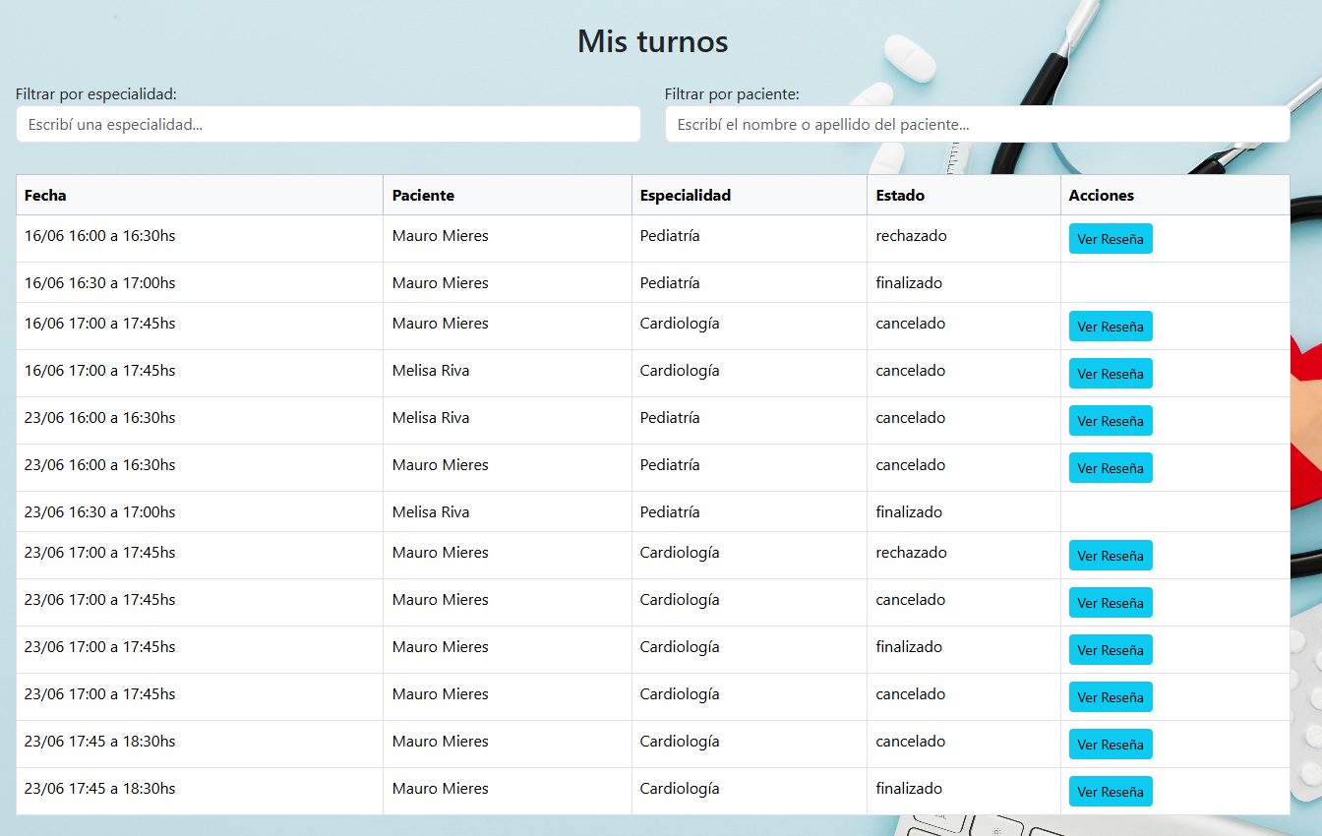The image size is (1322, 836).
Task: Open Ver Reseña for 16/06 16:00 rechazado turno
Action: tap(1111, 239)
